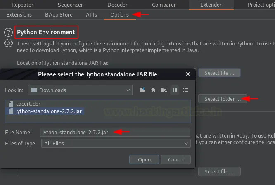Close the Jython JAR file dialog
This screenshot has width=275, height=185.
(x=188, y=74)
